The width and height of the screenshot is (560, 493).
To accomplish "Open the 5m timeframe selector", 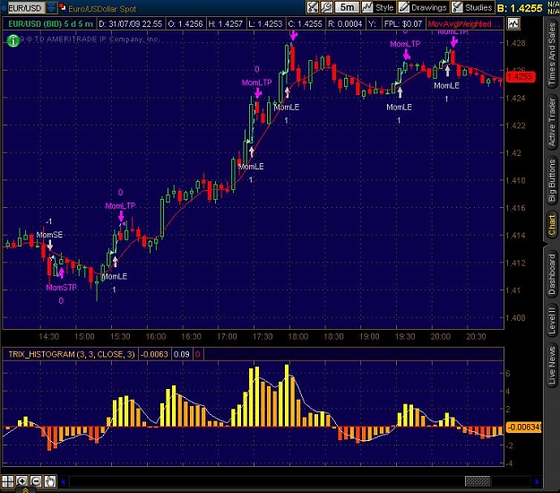I will coord(347,7).
